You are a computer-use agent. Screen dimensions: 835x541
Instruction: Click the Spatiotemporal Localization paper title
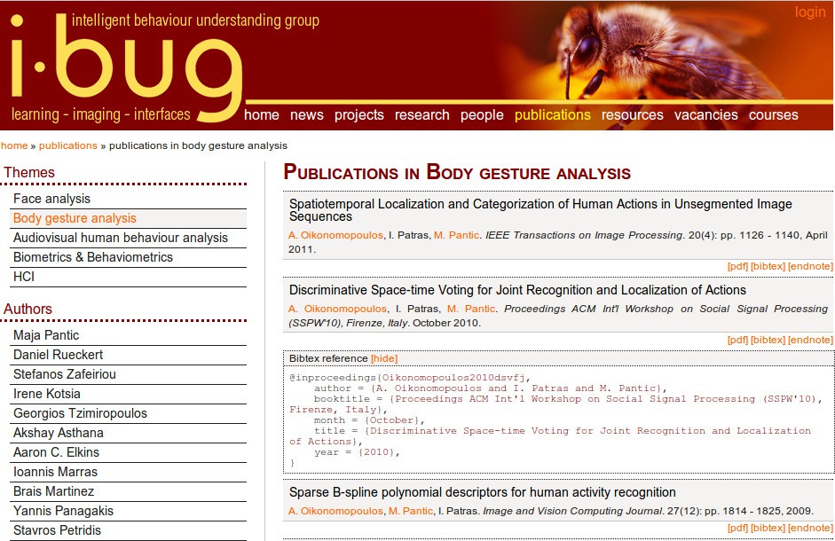click(x=540, y=210)
